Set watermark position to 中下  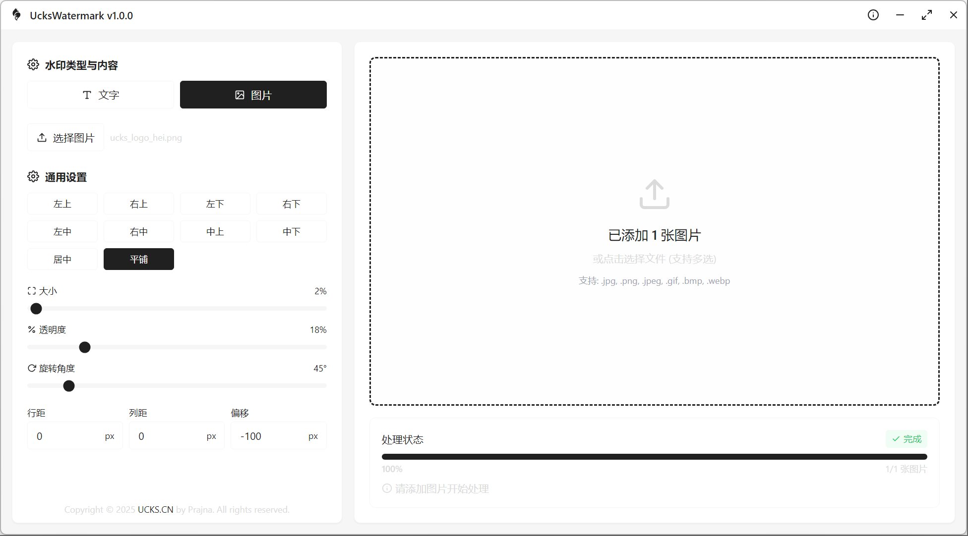[x=292, y=231]
